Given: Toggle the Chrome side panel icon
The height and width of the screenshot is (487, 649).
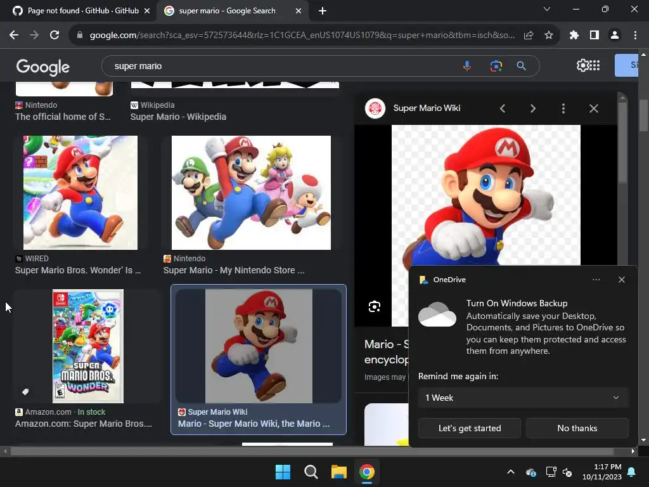Looking at the screenshot, I should (594, 36).
